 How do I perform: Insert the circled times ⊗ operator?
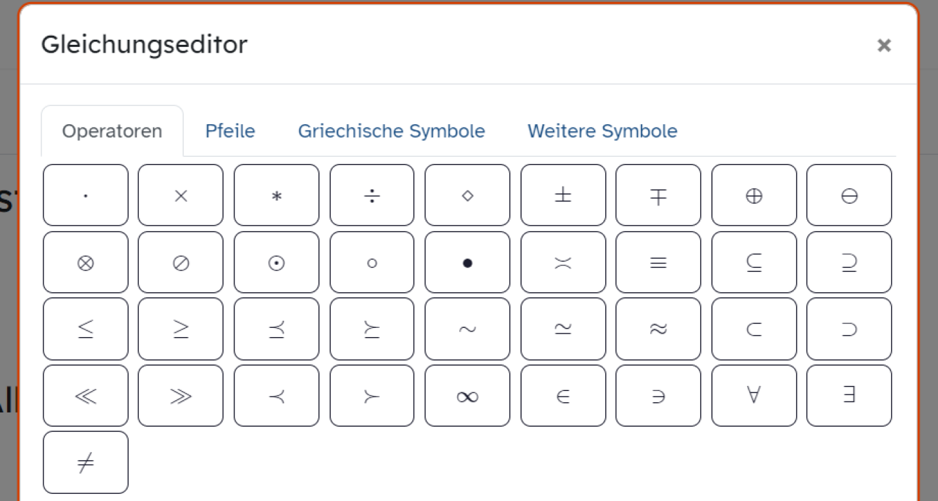click(x=85, y=262)
